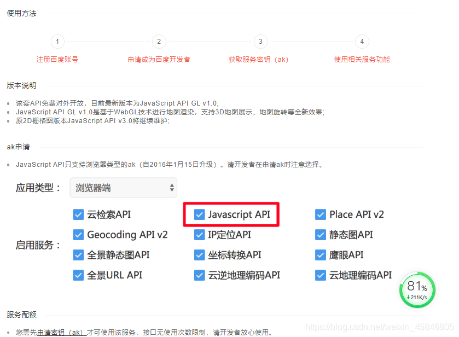The width and height of the screenshot is (459, 337).
Task: Click the 注册百度账号 step link
Action: tap(57, 60)
